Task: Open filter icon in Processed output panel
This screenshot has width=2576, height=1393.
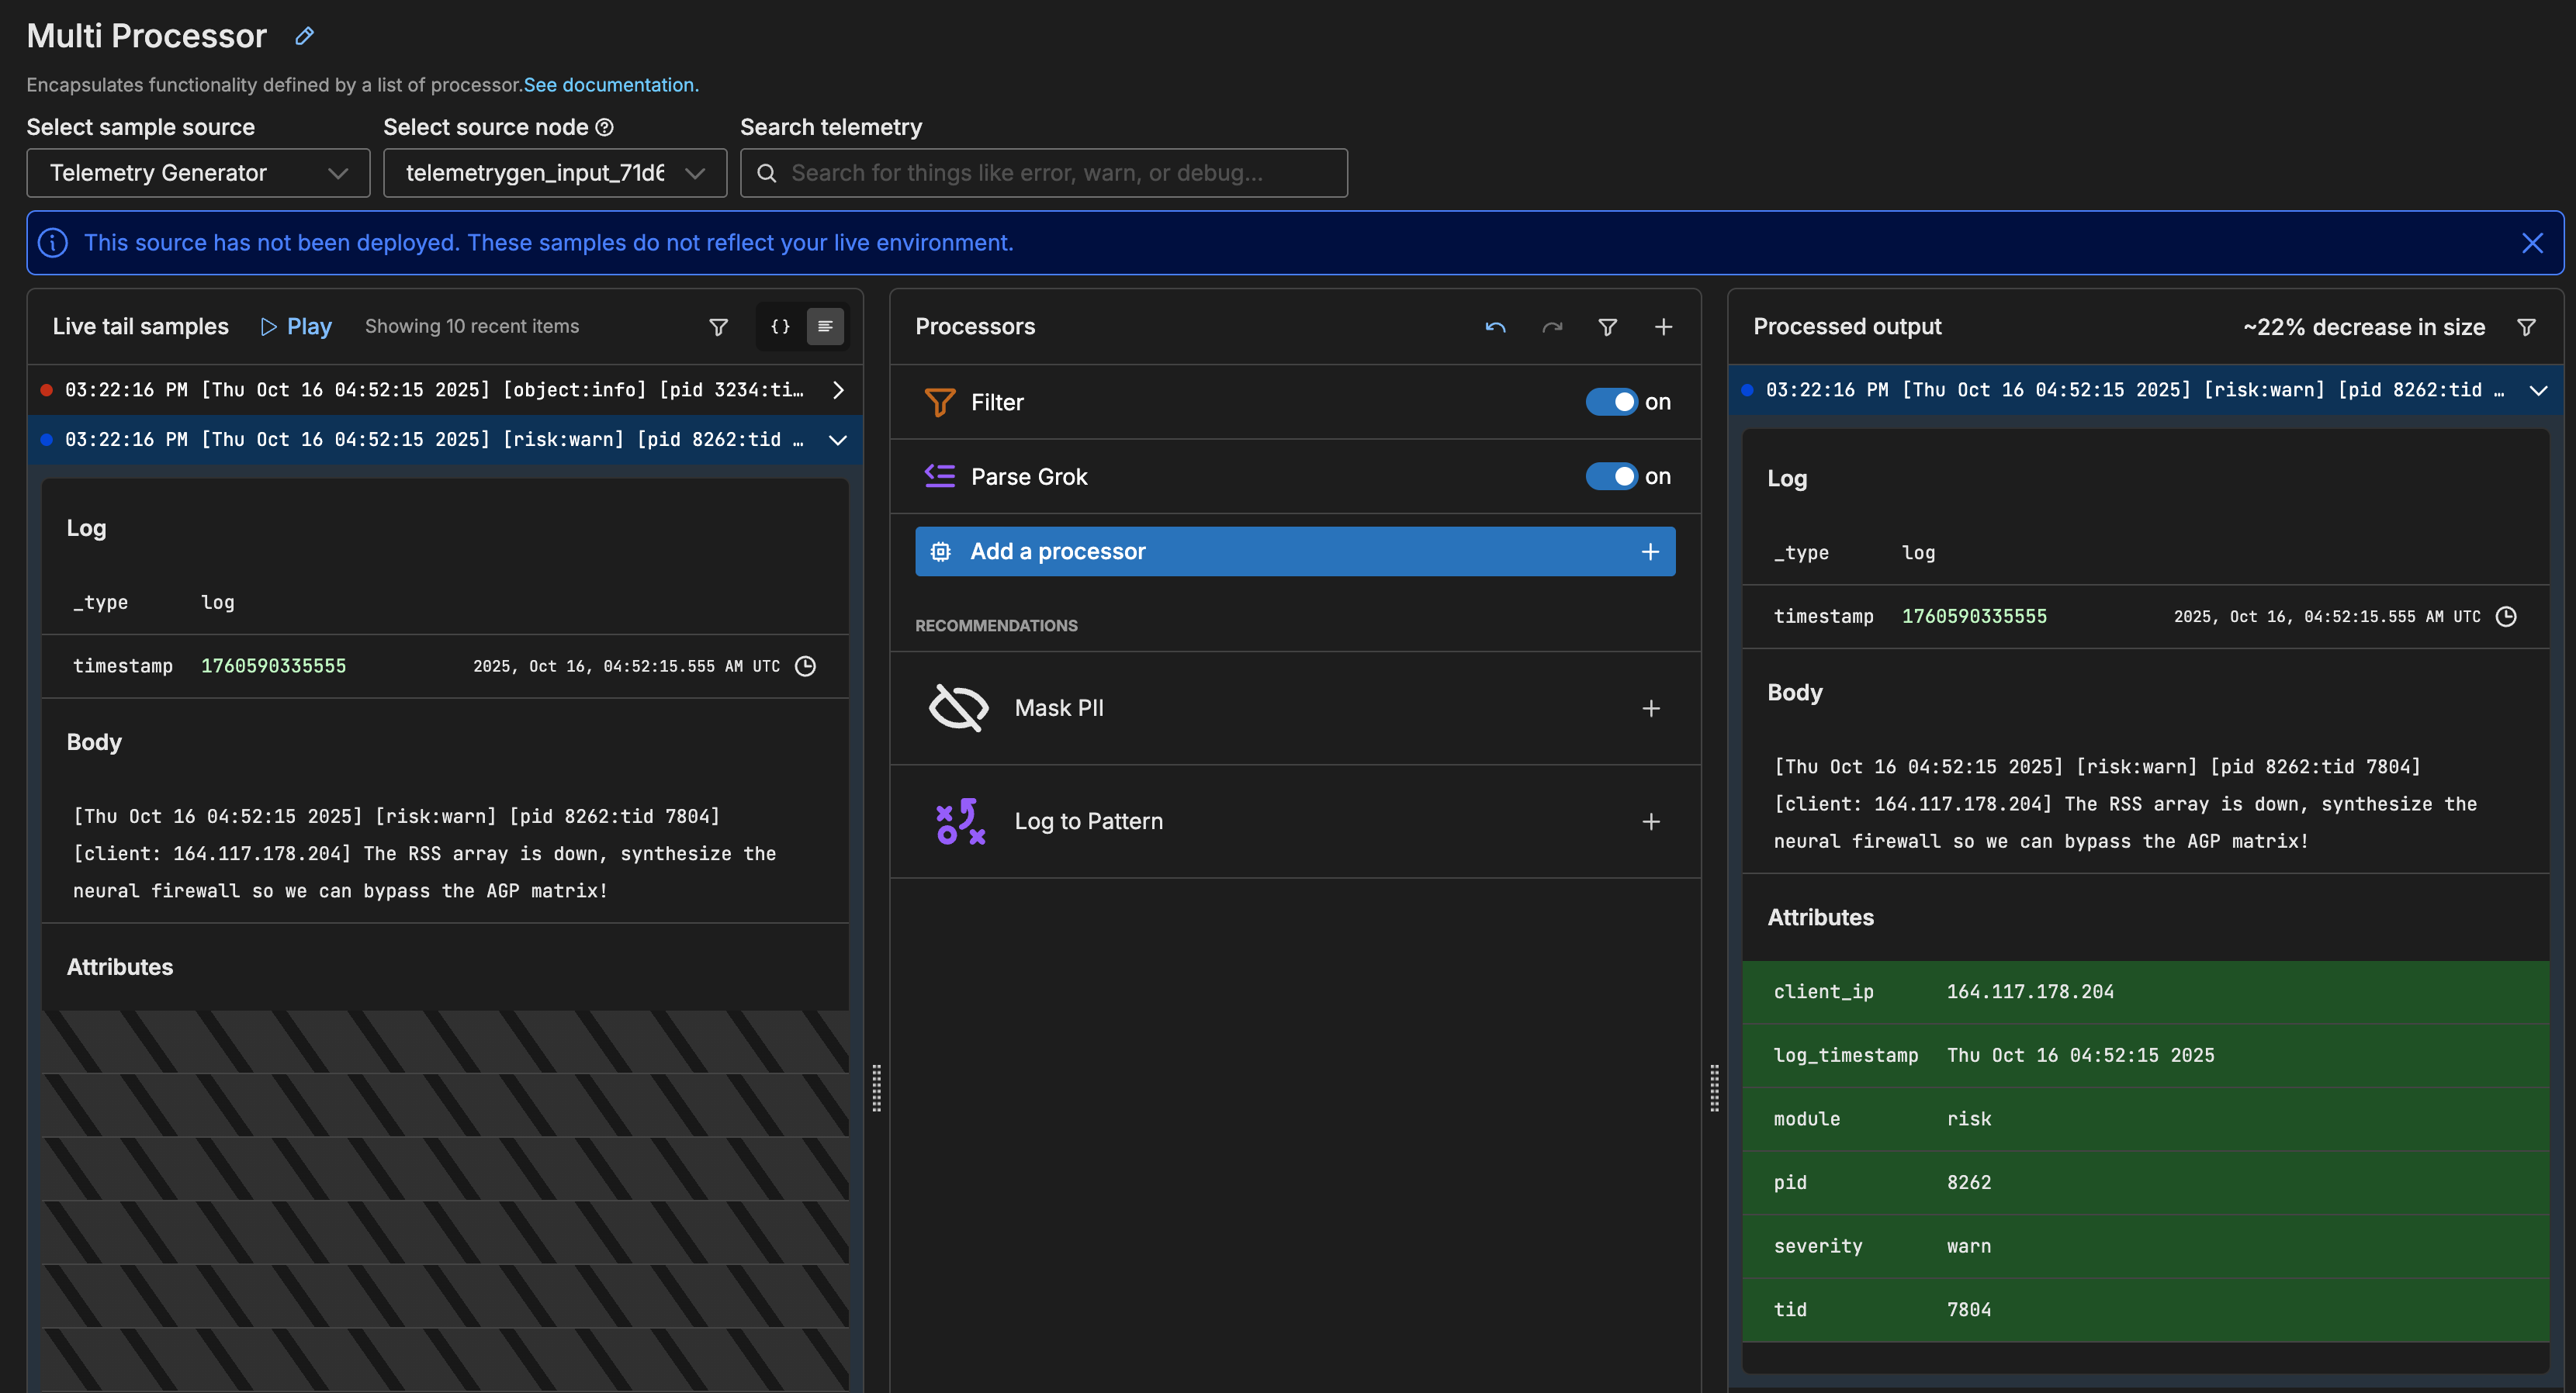Action: tap(2526, 327)
